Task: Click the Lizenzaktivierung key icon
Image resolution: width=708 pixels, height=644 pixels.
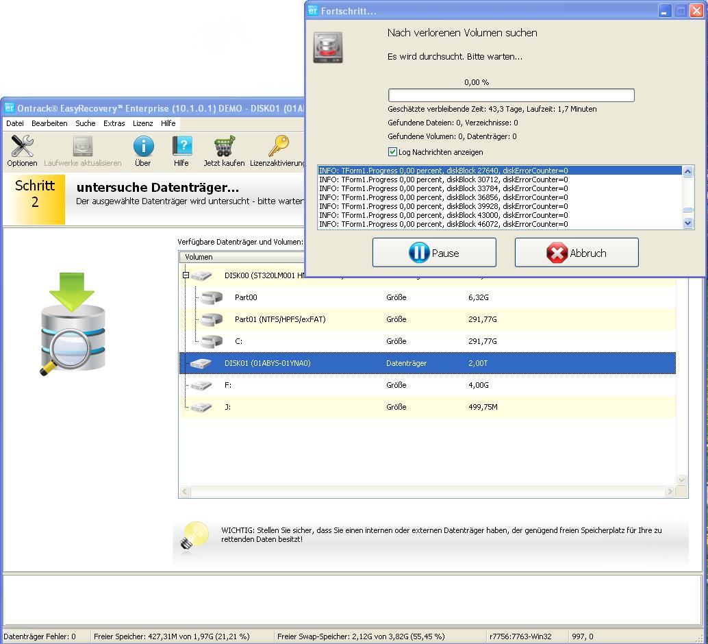Action: click(x=278, y=146)
